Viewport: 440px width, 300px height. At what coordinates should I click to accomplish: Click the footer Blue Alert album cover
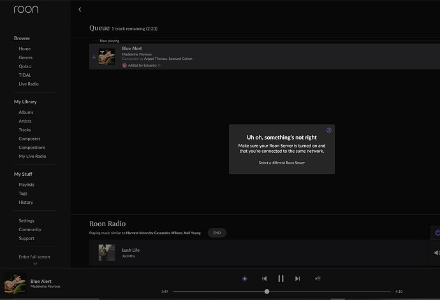15,283
